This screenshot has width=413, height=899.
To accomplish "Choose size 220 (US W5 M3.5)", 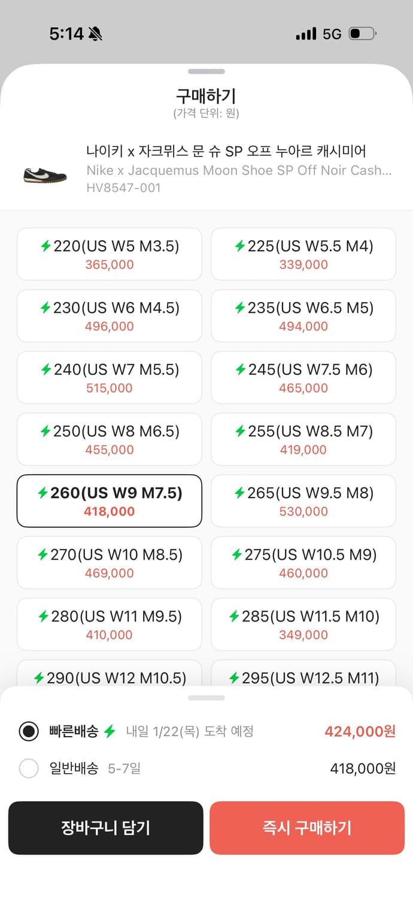I will tap(110, 254).
